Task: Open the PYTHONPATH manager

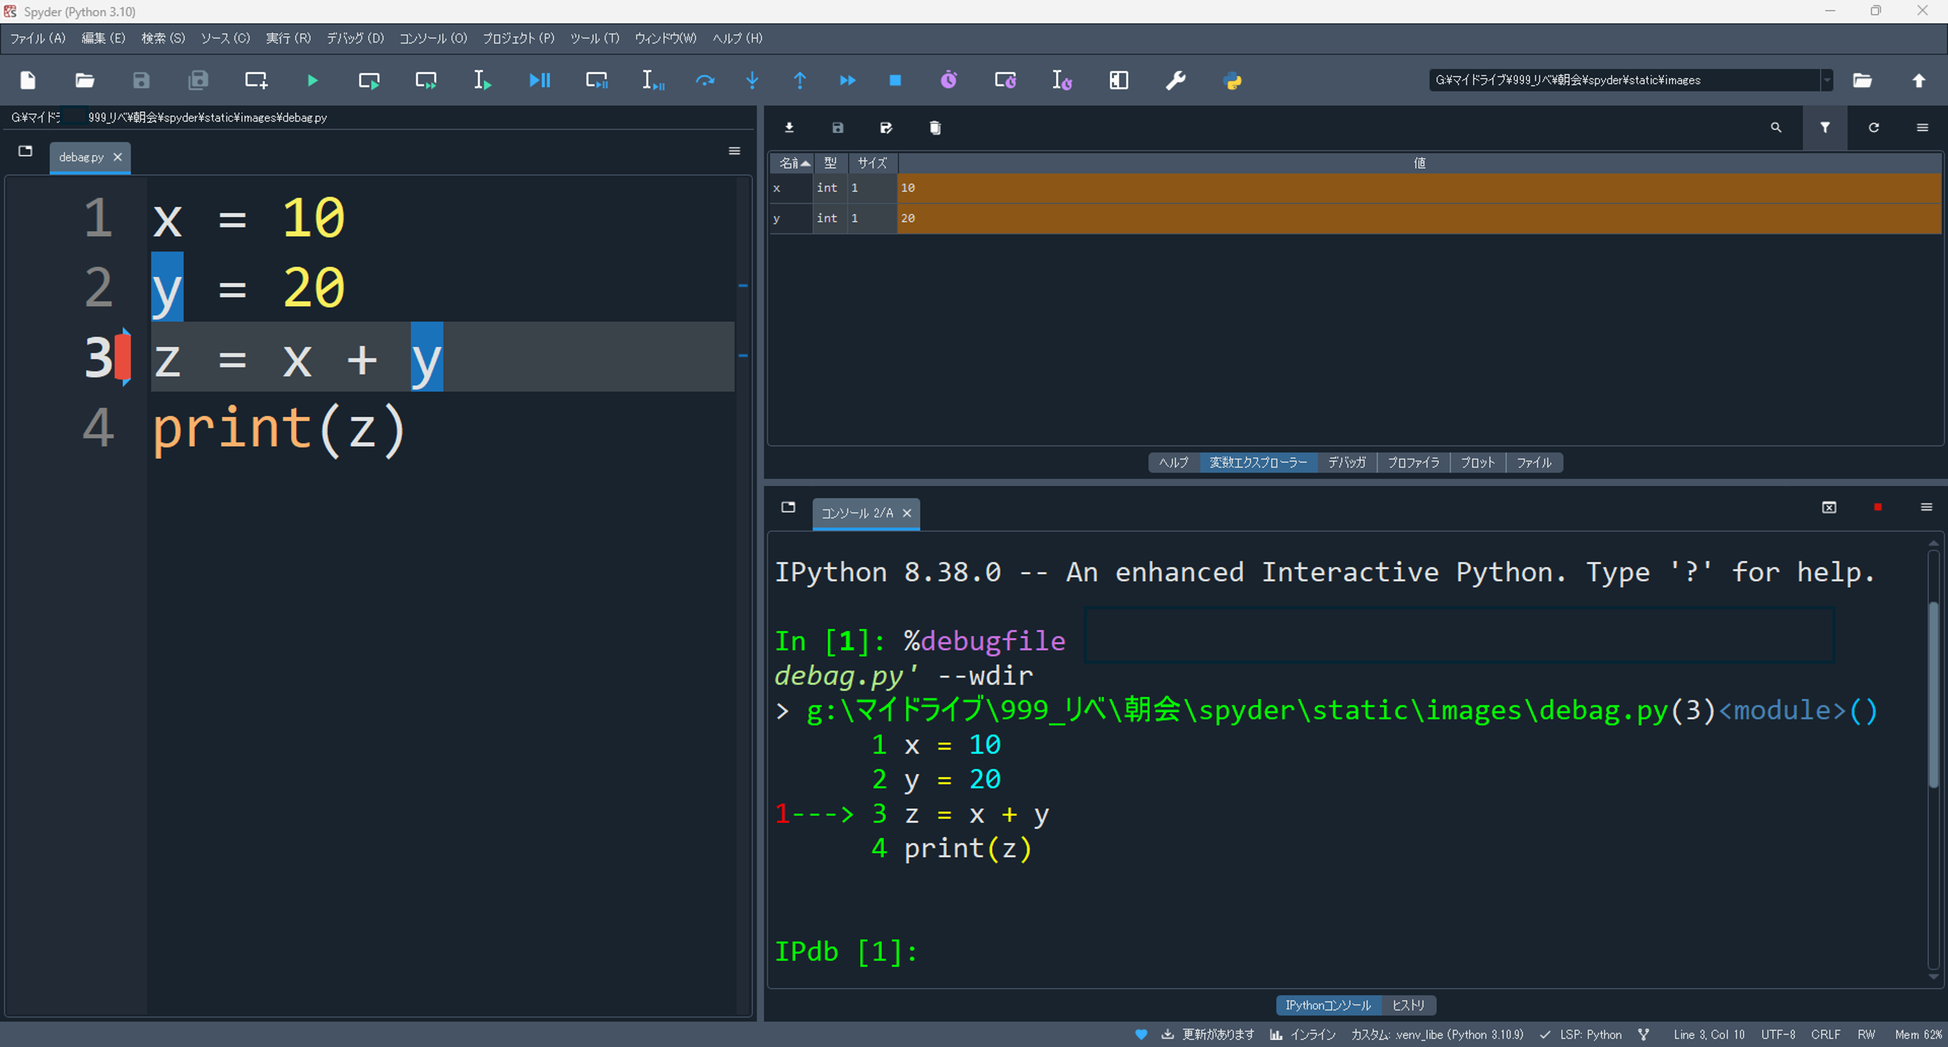Action: point(1232,80)
